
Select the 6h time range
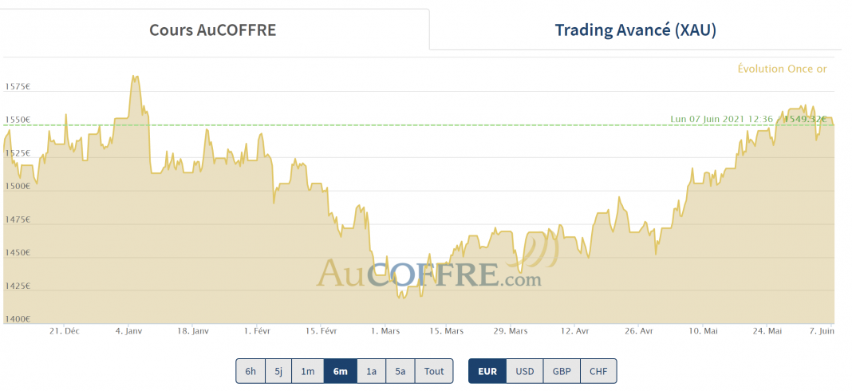point(250,371)
